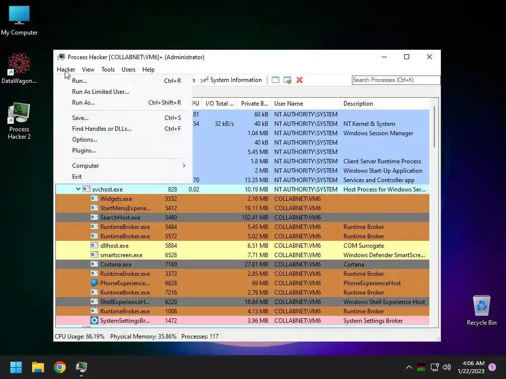Image resolution: width=506 pixels, height=379 pixels.
Task: Select the ShellExperienceH... process row
Action: [x=242, y=302]
